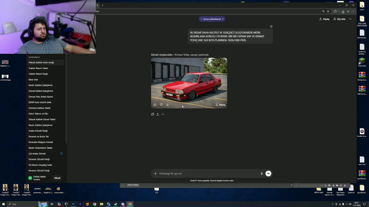Open 'Yüksek kaliteli resim isteği' chat
The width and height of the screenshot is (369, 207).
tap(46, 62)
